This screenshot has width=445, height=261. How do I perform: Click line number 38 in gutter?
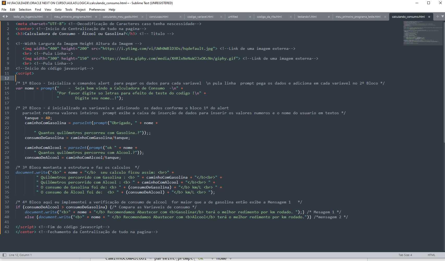click(x=7, y=207)
